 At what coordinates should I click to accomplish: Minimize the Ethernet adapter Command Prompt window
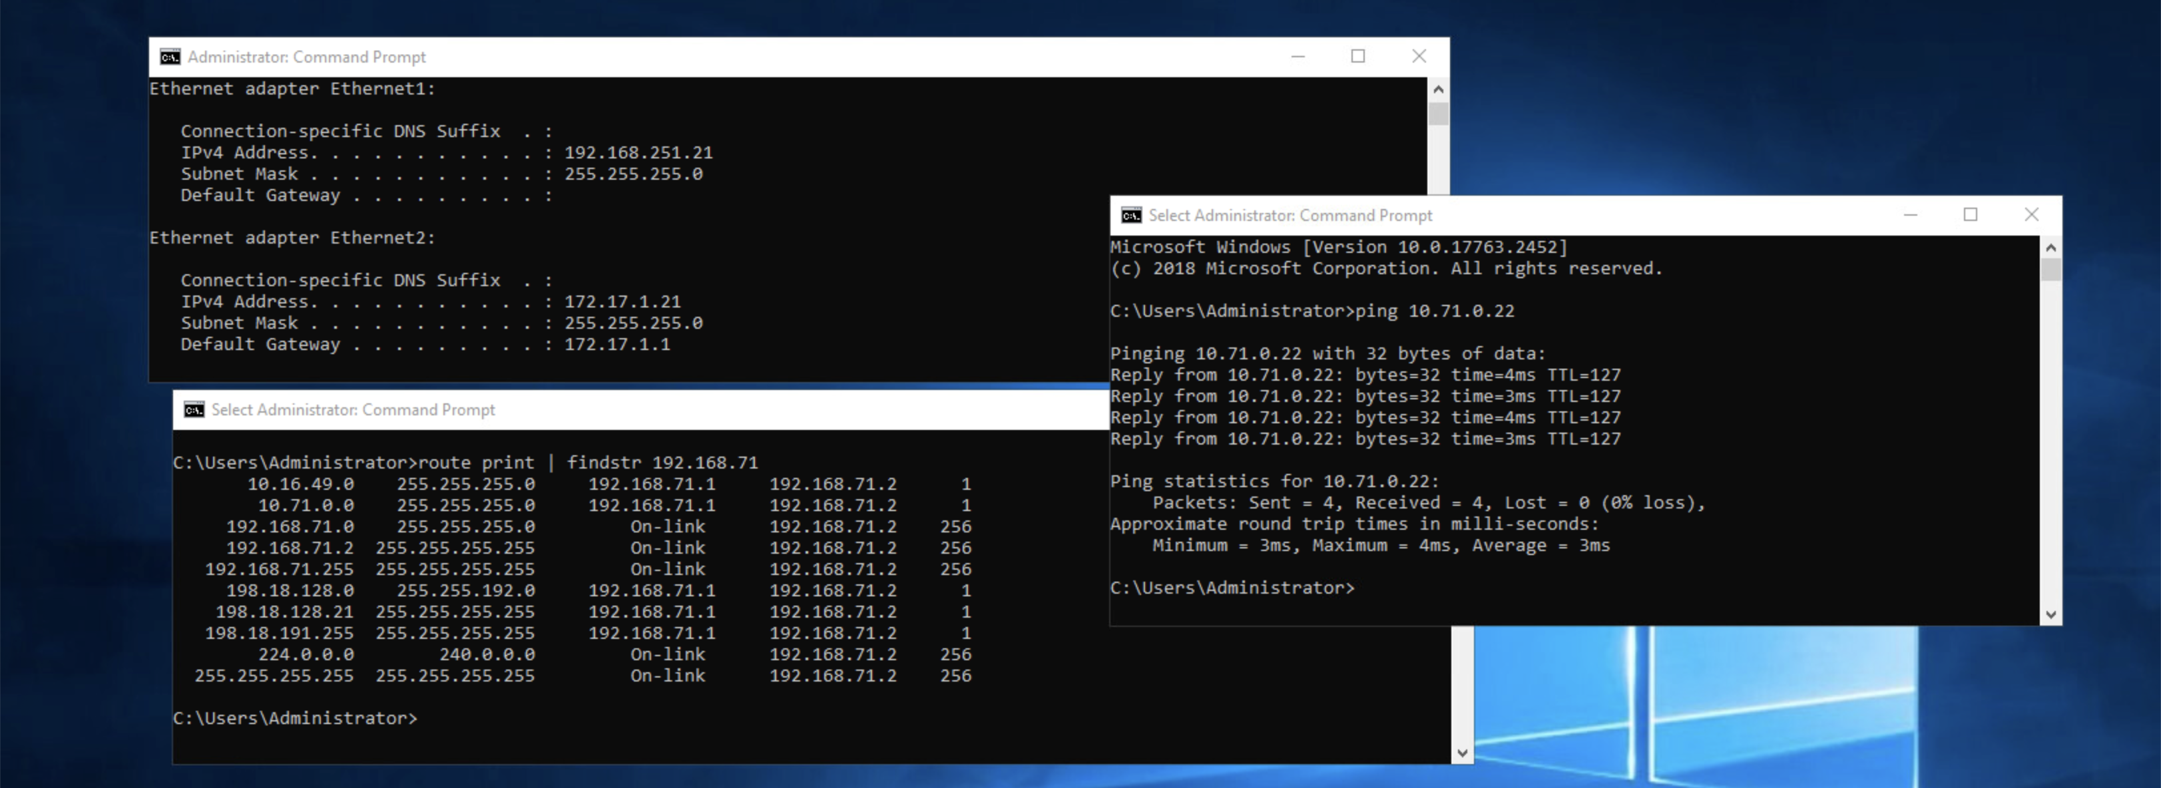pyautogui.click(x=1298, y=57)
